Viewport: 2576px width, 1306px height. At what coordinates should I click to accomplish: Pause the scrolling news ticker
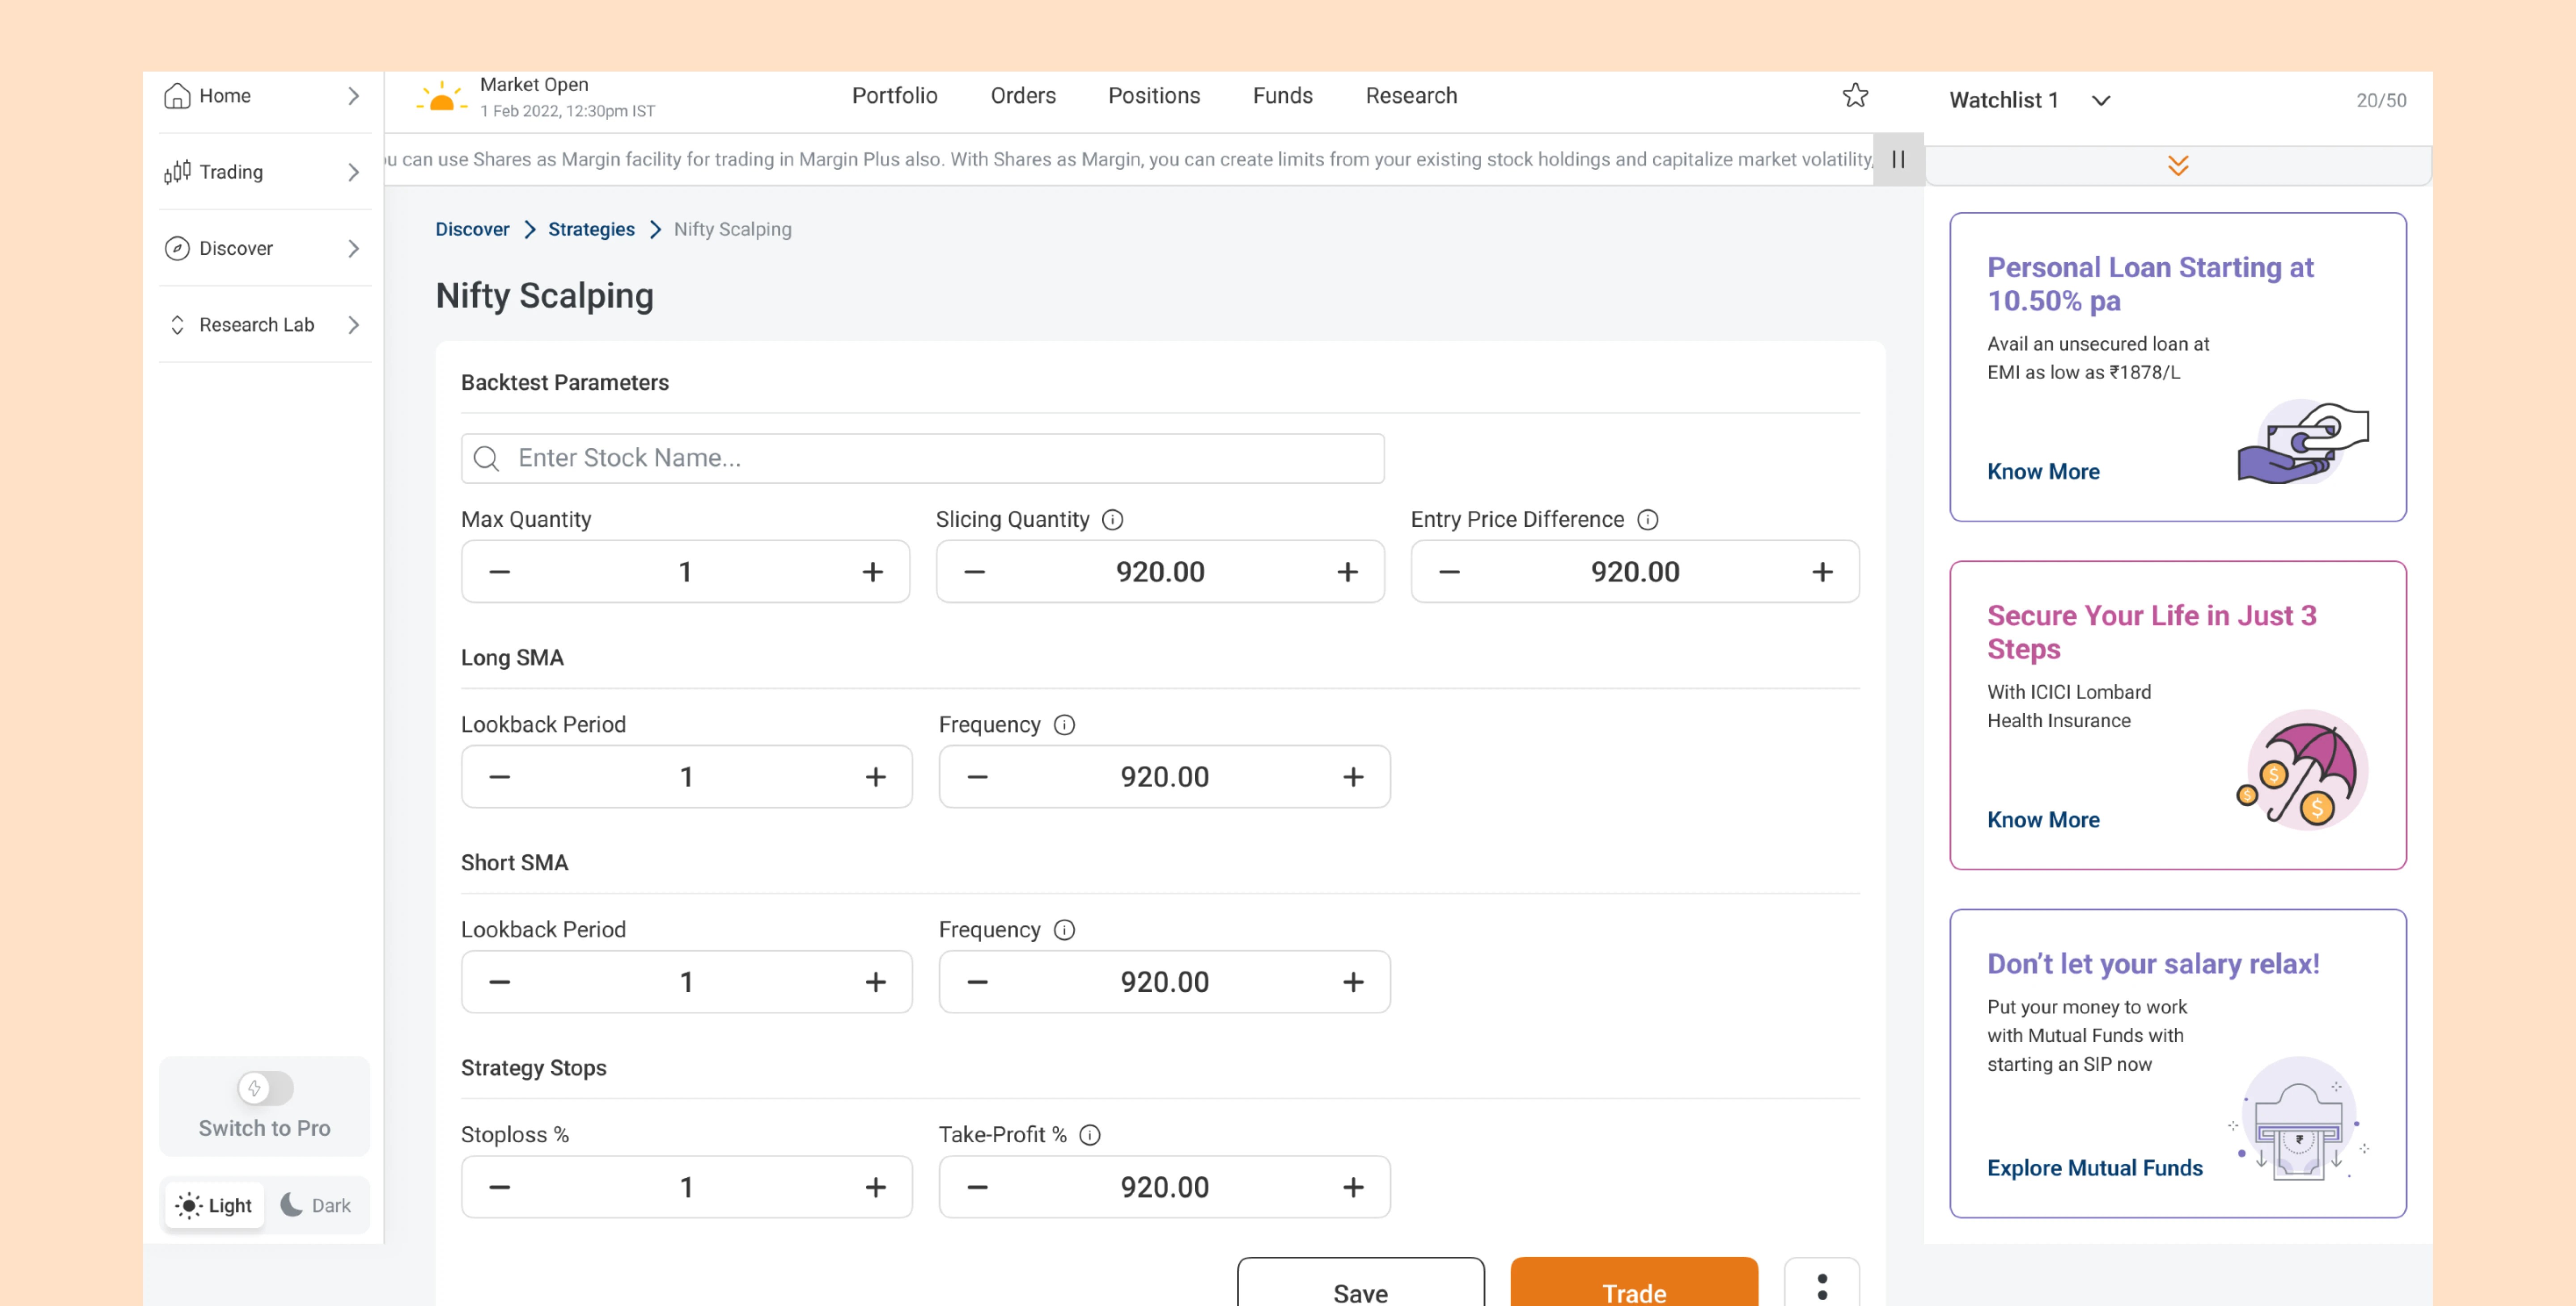click(x=1898, y=160)
